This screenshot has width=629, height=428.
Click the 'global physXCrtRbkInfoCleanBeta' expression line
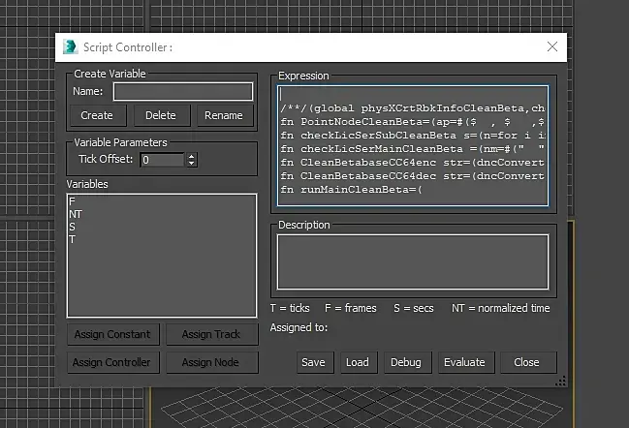click(x=412, y=108)
